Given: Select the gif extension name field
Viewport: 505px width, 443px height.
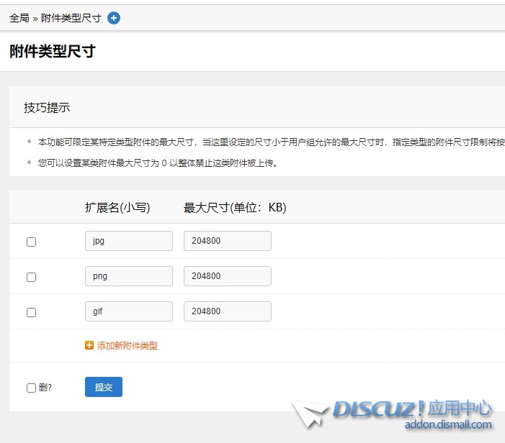Looking at the screenshot, I should (x=128, y=311).
